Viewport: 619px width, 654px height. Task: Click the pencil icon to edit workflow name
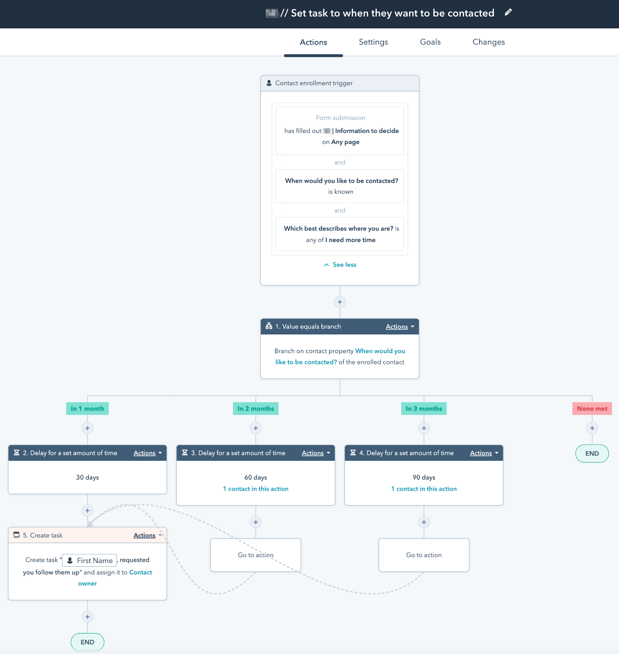508,13
